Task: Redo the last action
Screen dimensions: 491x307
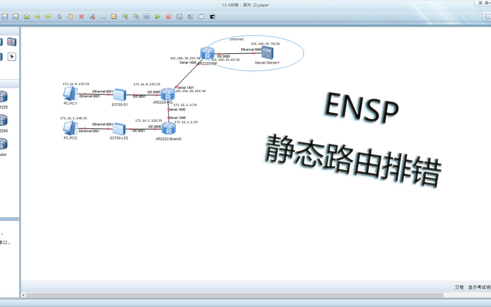Action: coord(48,17)
